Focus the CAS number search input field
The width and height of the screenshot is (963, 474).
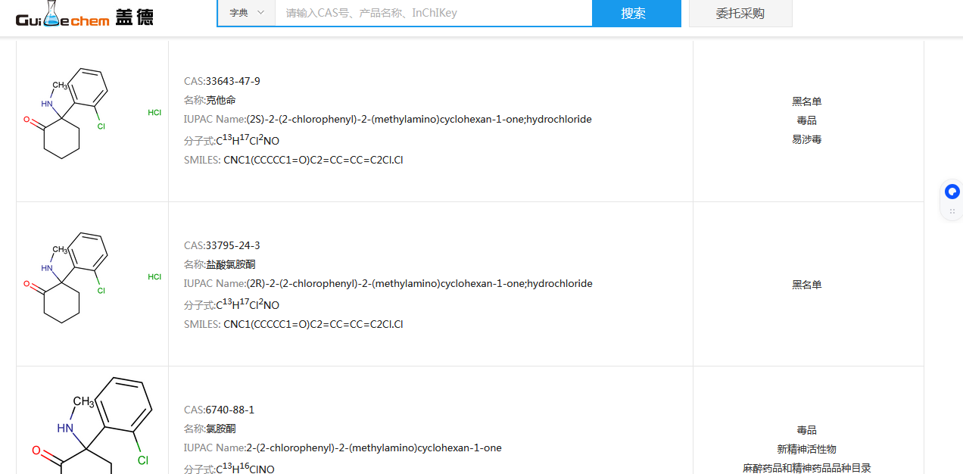(432, 13)
